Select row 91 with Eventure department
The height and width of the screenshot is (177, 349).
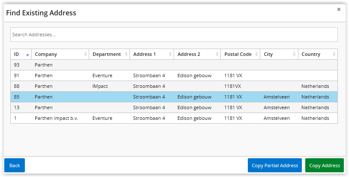(x=174, y=75)
